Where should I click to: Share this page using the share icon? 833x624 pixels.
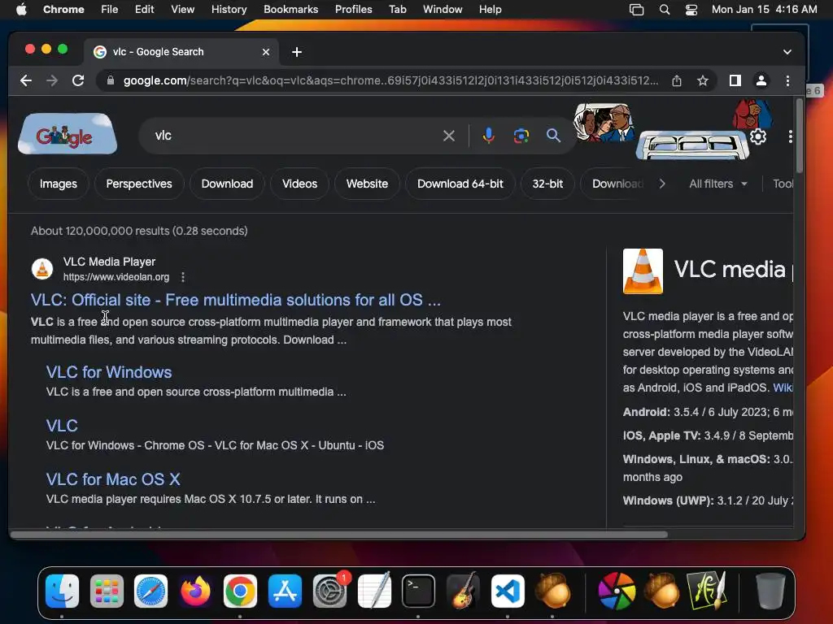(676, 80)
